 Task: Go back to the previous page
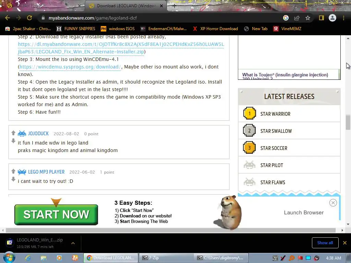[8, 18]
